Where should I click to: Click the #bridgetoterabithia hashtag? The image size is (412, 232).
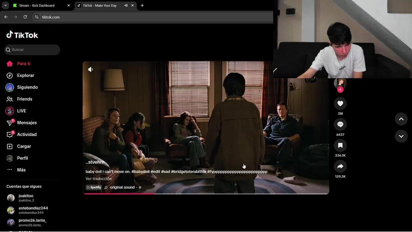[x=189, y=172]
